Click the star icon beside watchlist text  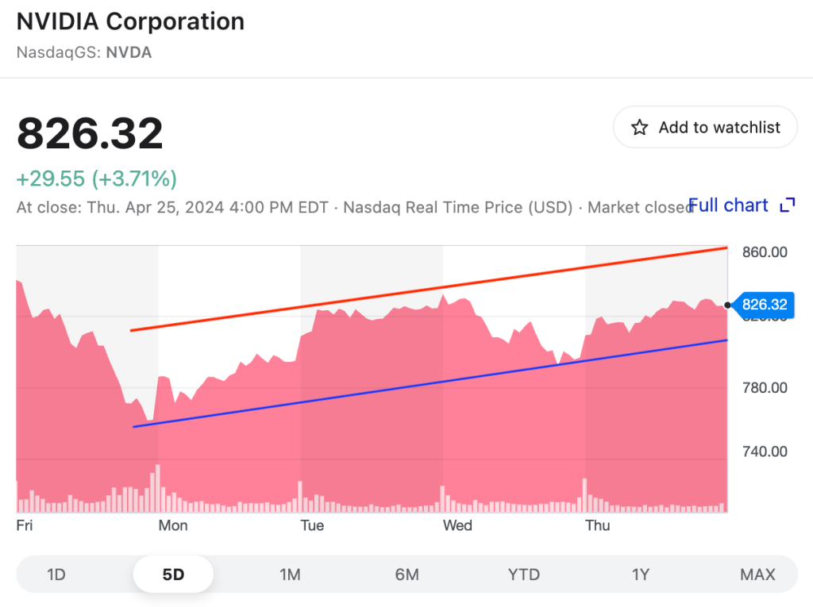(639, 128)
